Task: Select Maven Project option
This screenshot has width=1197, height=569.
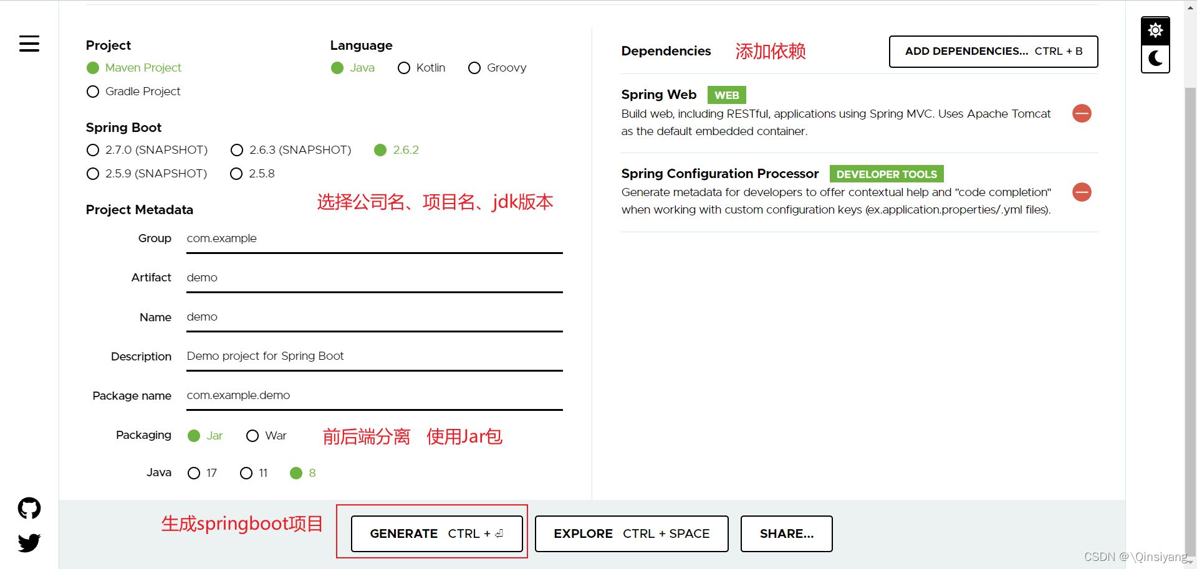Action: [x=134, y=67]
